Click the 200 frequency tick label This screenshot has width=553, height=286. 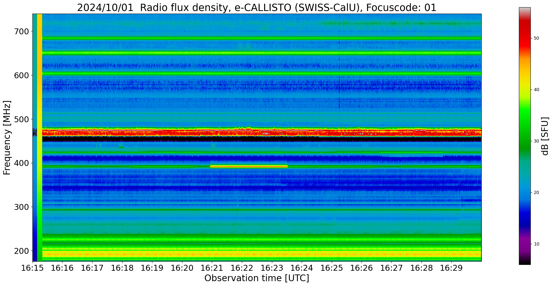point(21,251)
